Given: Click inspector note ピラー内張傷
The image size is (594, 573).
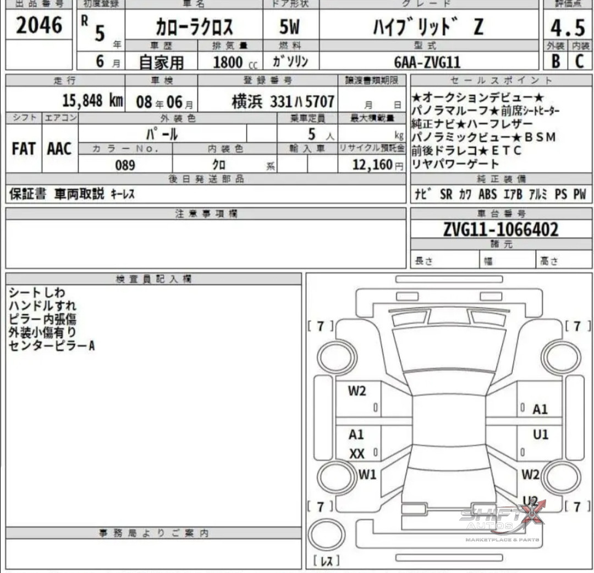Looking at the screenshot, I should tap(42, 319).
